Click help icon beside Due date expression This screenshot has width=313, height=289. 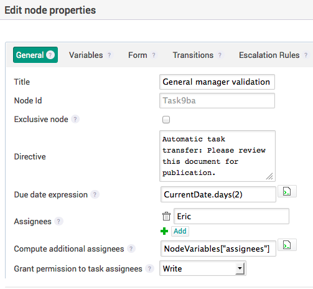[95, 195]
